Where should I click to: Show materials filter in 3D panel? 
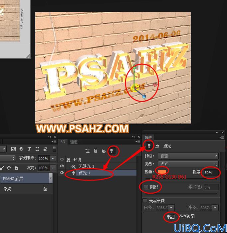[x=104, y=151]
